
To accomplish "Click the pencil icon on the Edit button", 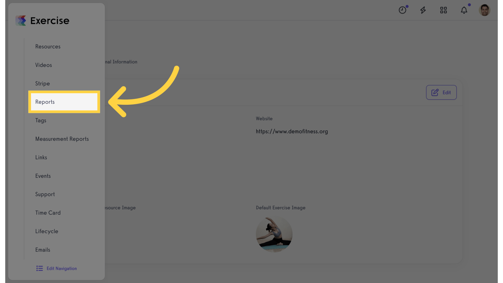I will (x=435, y=92).
